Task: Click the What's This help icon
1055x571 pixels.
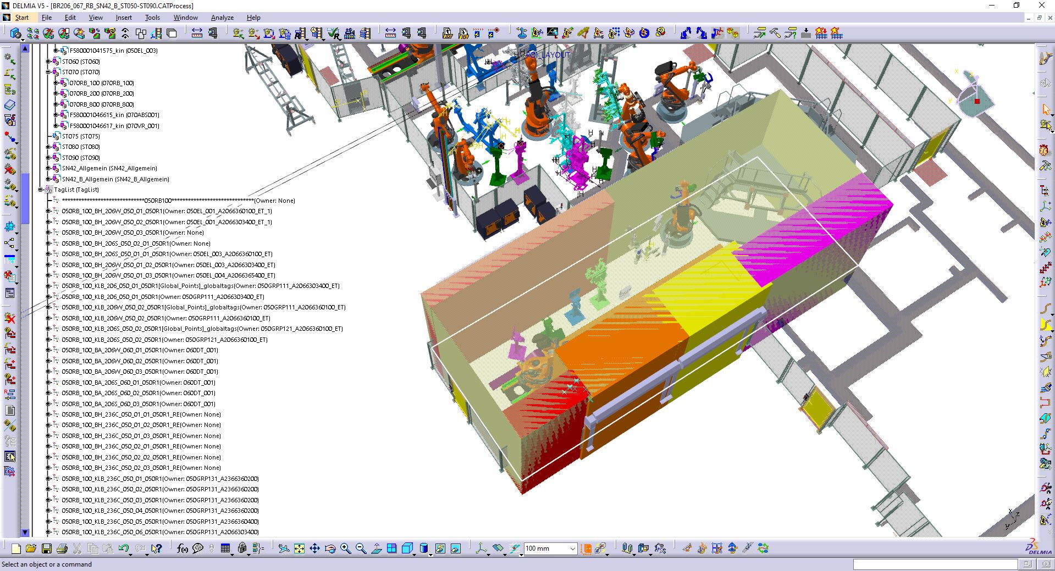Action: [x=157, y=548]
